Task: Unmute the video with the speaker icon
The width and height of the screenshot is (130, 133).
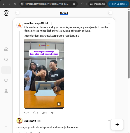Action: pyautogui.click(x=59, y=104)
